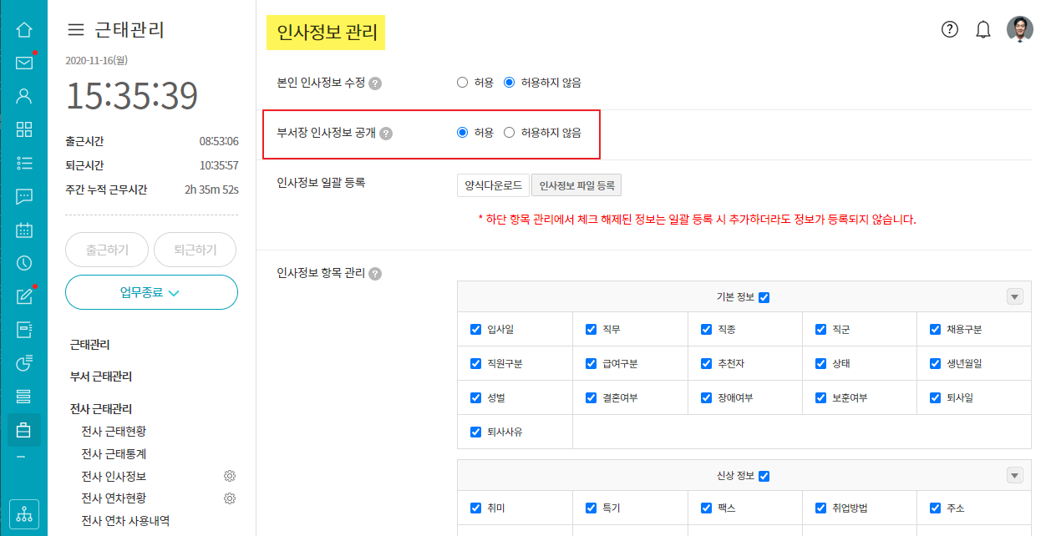The width and height of the screenshot is (1056, 536).
Task: Click the 인사정보 파일 등록 button
Action: point(576,185)
